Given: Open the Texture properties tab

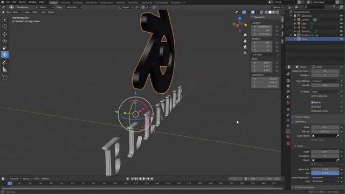Looking at the screenshot, I should (x=288, y=144).
